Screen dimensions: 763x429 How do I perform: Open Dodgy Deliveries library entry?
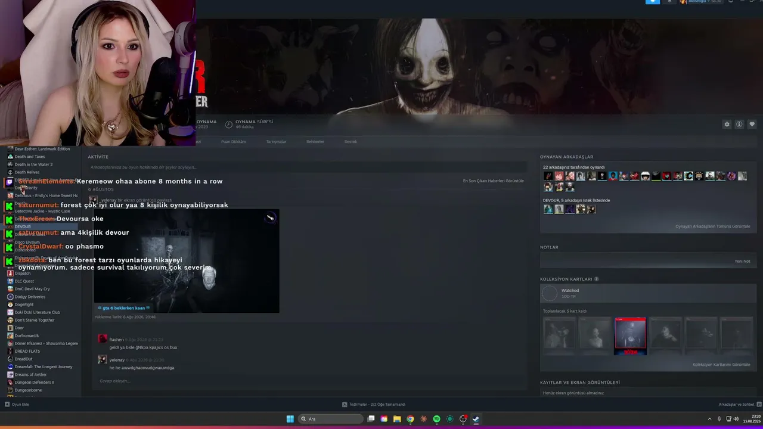click(x=30, y=297)
